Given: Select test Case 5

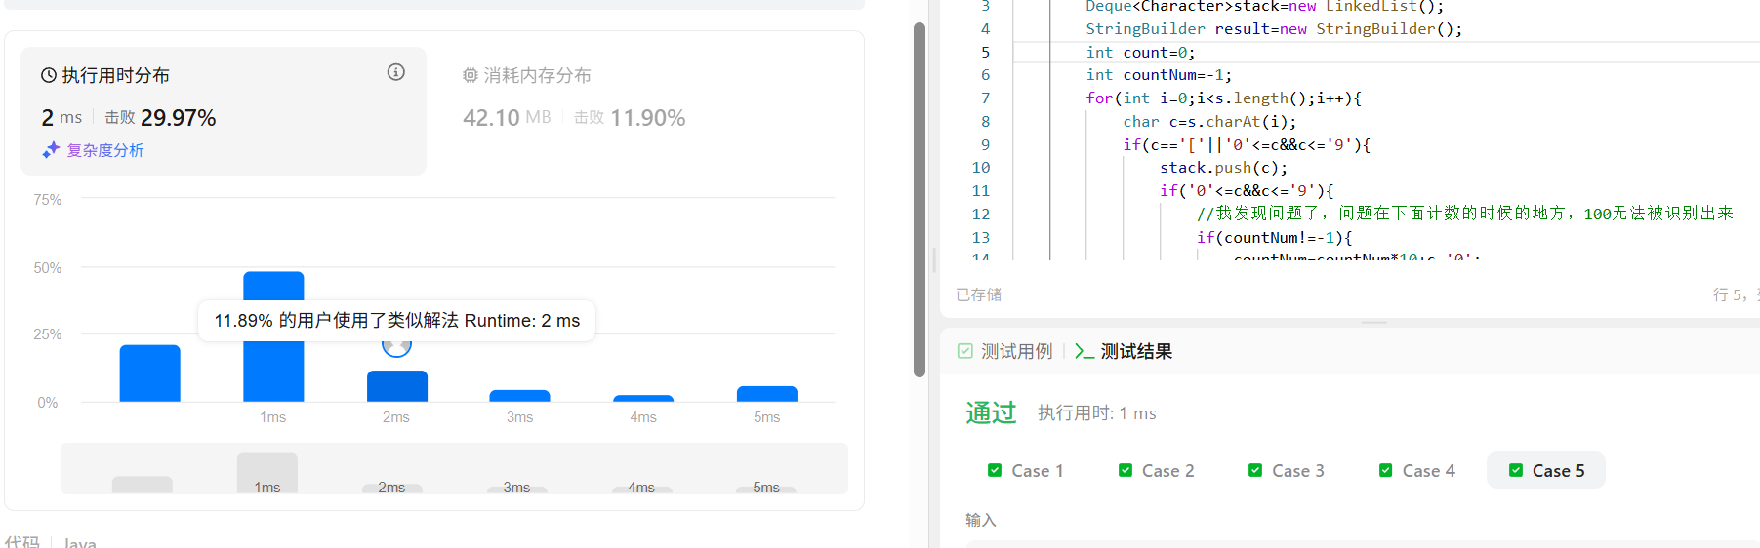Looking at the screenshot, I should tap(1546, 471).
